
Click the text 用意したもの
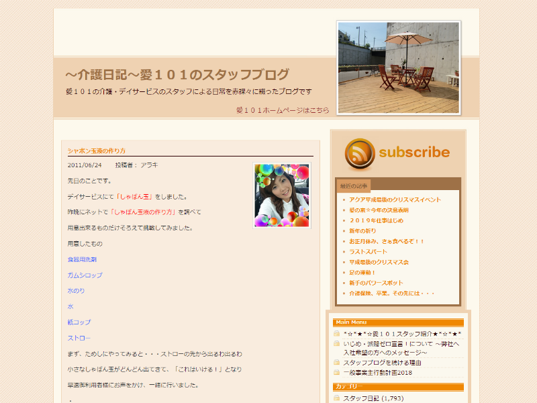[85, 244]
